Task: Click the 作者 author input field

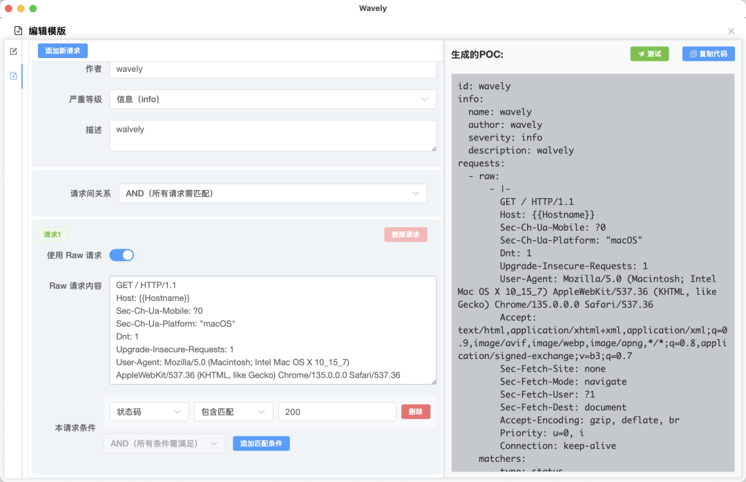Action: click(273, 69)
